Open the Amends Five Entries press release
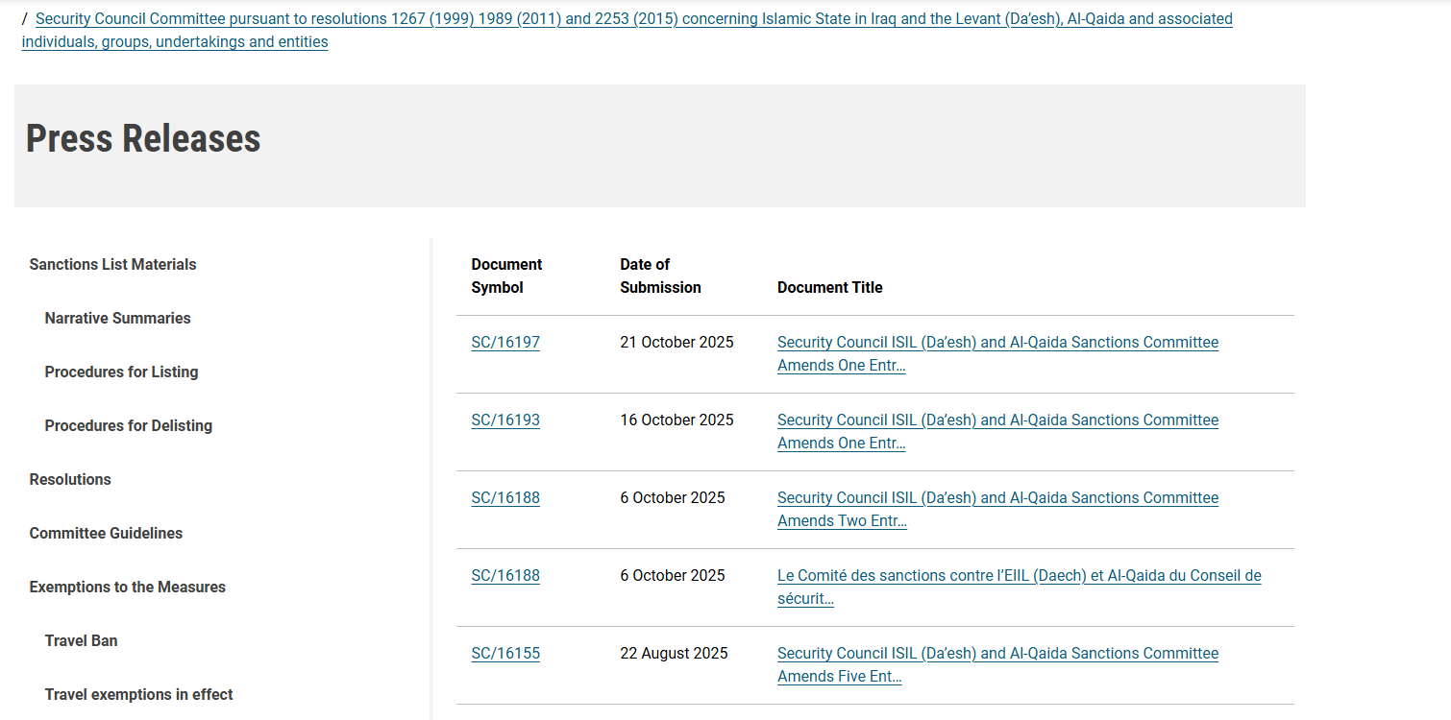1451x720 pixels. pyautogui.click(x=997, y=654)
